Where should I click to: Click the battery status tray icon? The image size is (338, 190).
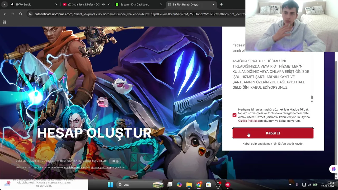315,185
